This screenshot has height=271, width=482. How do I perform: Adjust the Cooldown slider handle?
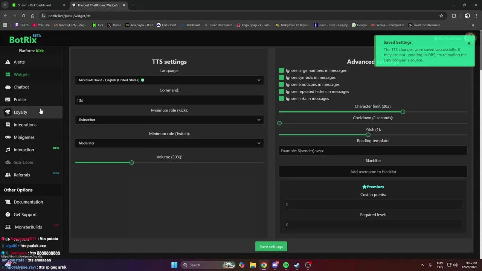(x=279, y=123)
